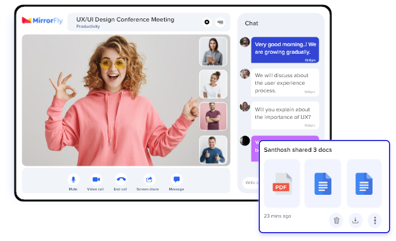The height and width of the screenshot is (241, 396).
Task: Delete shared docs with trash icon
Action: point(336,221)
